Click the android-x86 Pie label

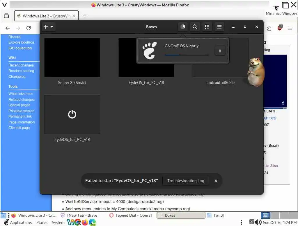(221, 82)
